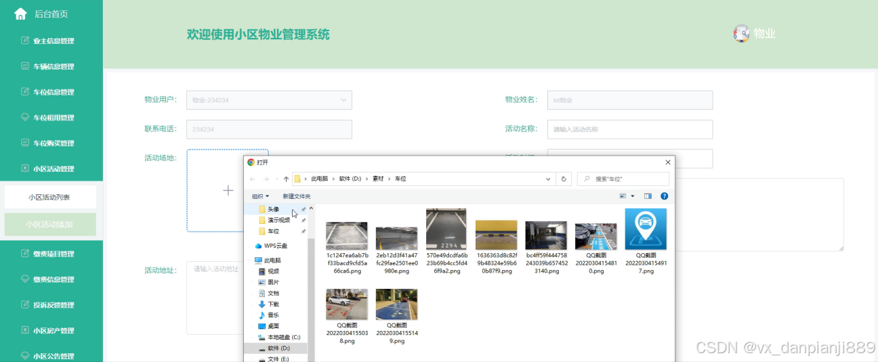The height and width of the screenshot is (362, 878).
Task: Select the 车位 folder in the navigation pane
Action: point(273,231)
